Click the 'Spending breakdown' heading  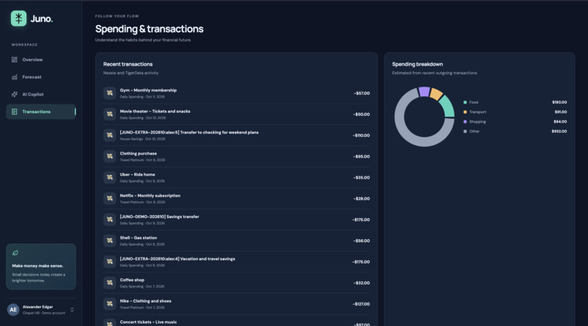(x=417, y=64)
